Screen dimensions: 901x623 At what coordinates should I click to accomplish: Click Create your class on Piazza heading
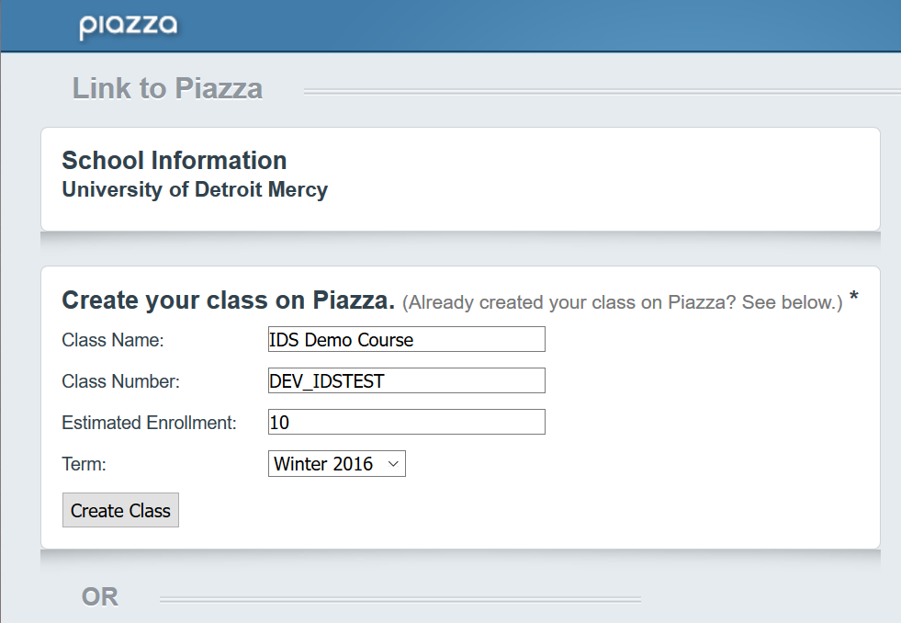pos(228,300)
